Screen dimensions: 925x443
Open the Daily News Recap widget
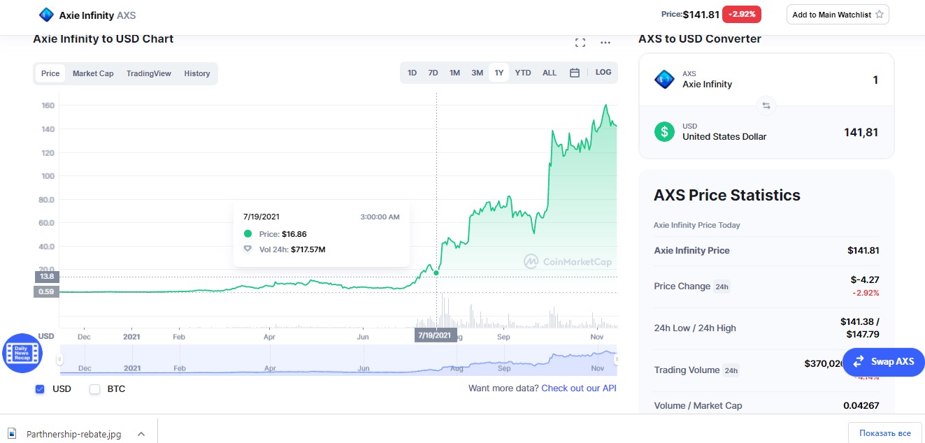coord(23,353)
